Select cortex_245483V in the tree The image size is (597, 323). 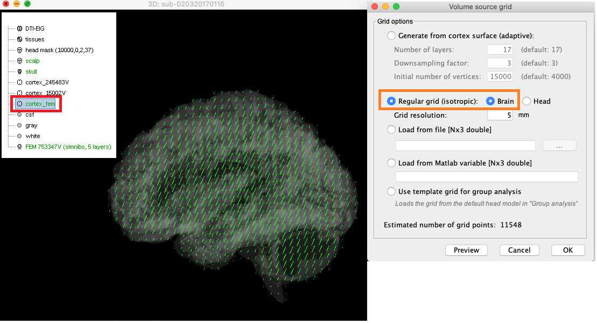click(47, 82)
